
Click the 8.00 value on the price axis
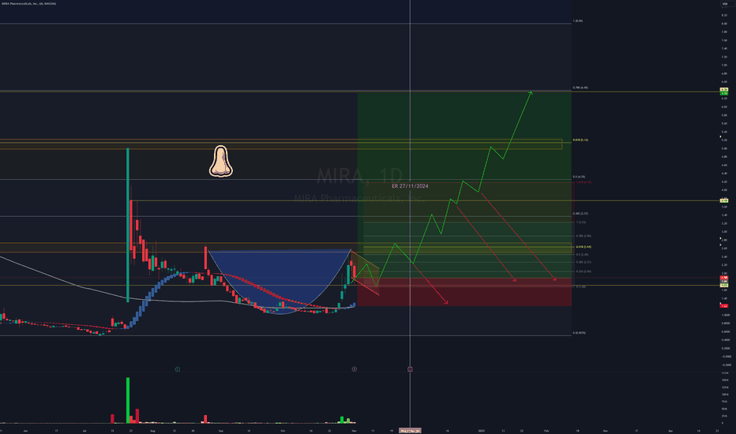point(724,24)
